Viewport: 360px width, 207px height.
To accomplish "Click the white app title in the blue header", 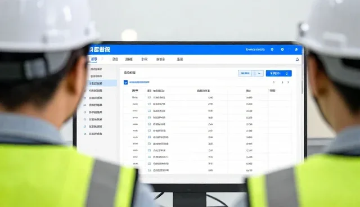I will tap(100, 49).
